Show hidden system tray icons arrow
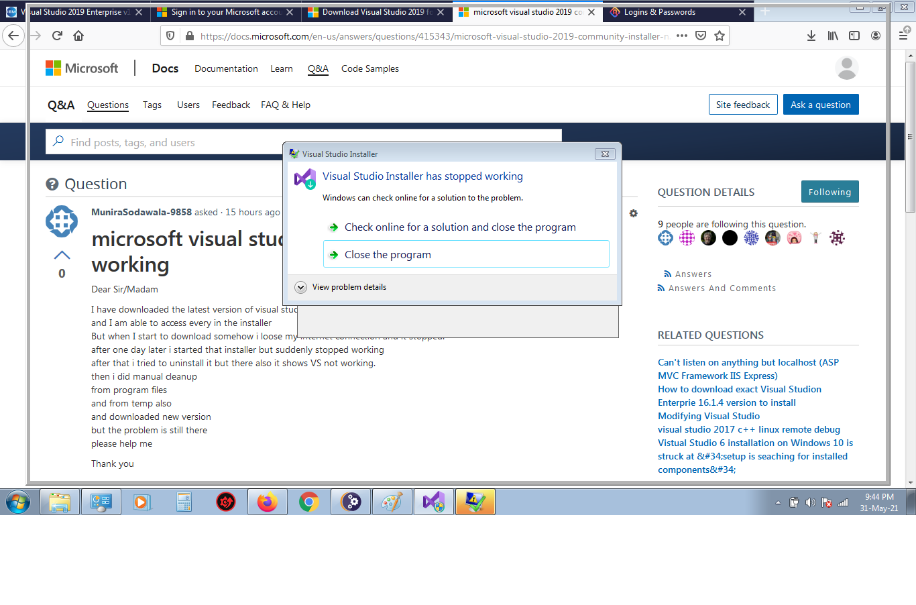 (778, 502)
